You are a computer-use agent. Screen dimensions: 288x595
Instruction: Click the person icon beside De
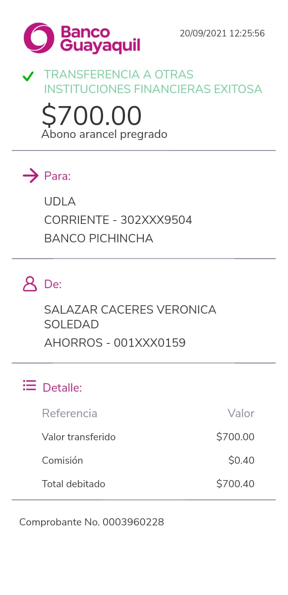coord(30,284)
